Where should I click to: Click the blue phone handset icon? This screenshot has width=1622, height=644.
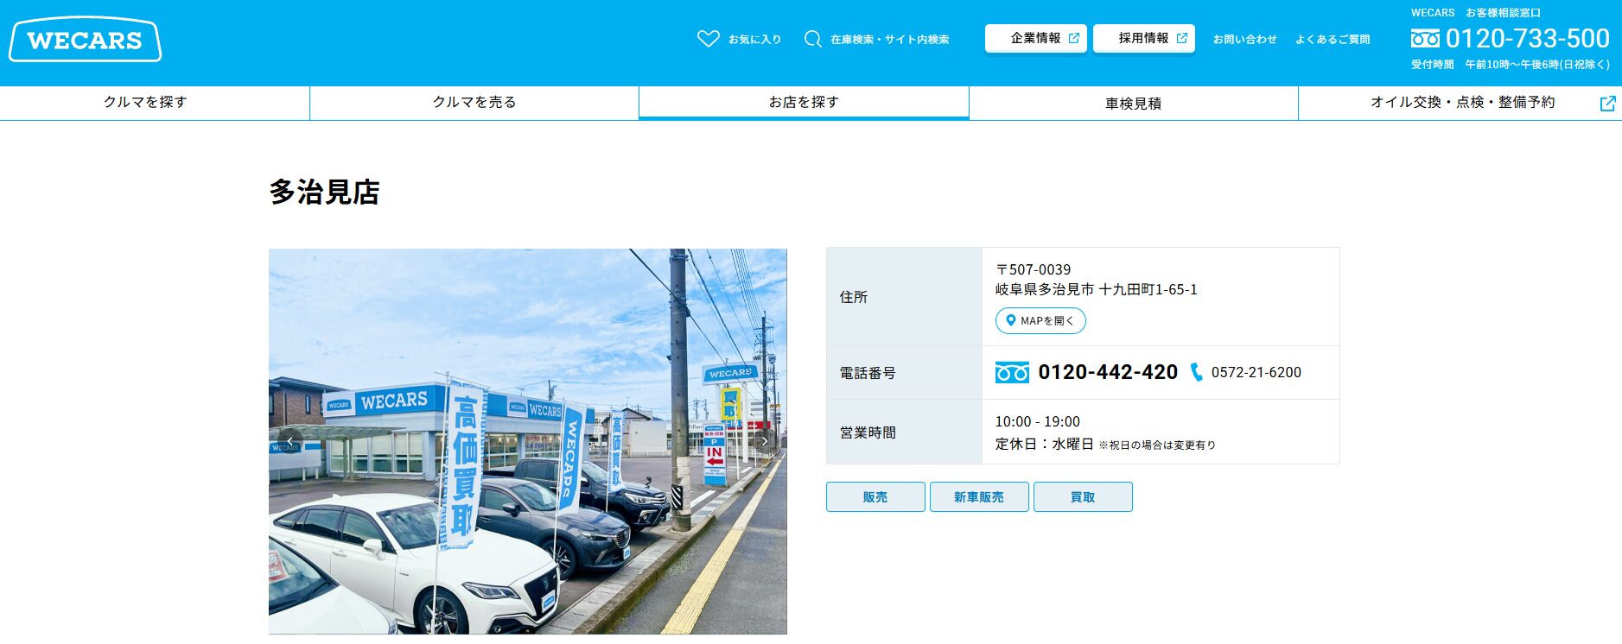click(1196, 372)
